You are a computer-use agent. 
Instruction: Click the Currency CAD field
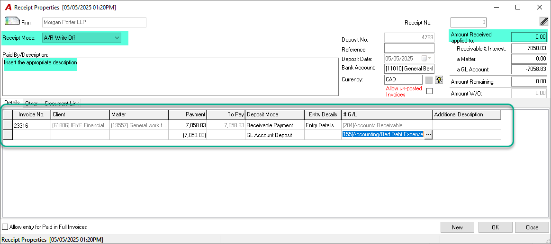pyautogui.click(x=403, y=79)
